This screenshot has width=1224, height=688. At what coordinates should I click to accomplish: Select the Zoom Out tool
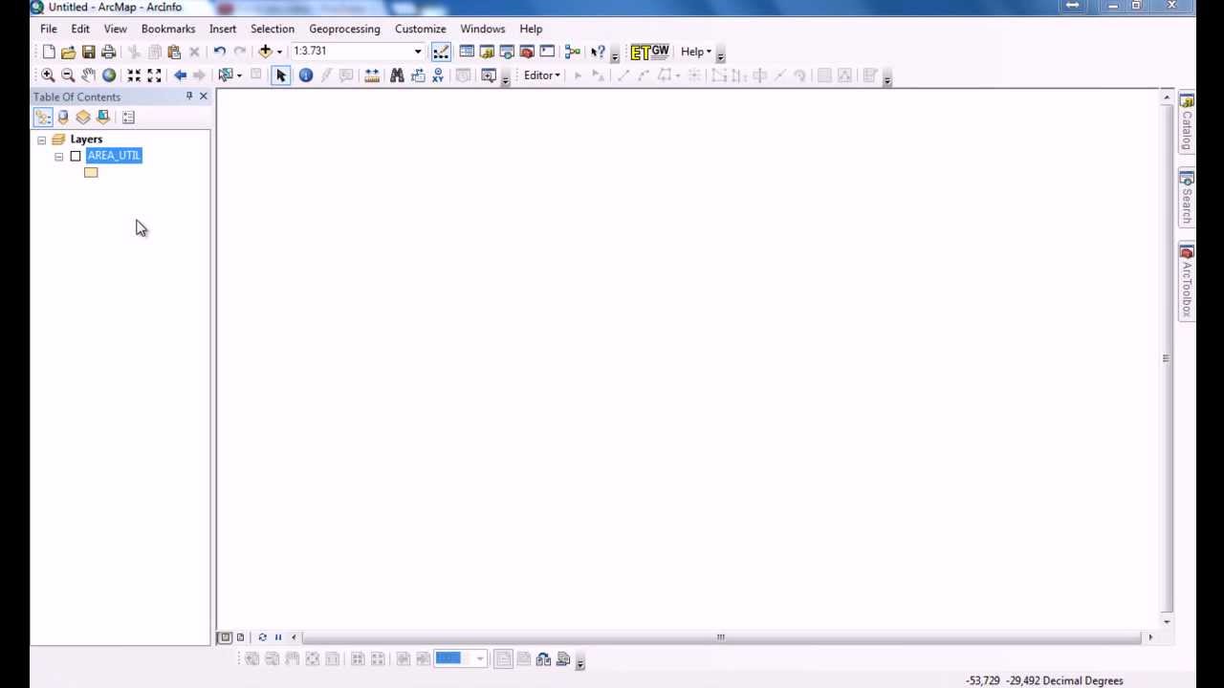click(68, 75)
